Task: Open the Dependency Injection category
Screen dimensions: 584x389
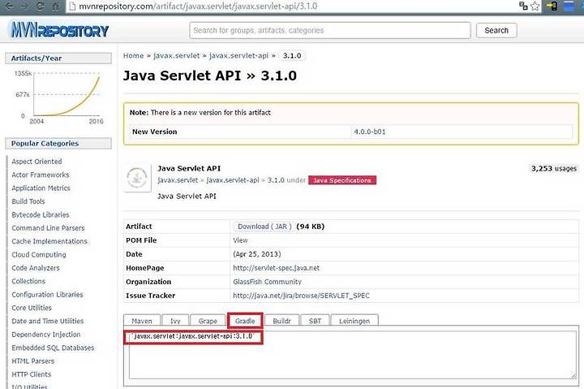Action: [45, 335]
